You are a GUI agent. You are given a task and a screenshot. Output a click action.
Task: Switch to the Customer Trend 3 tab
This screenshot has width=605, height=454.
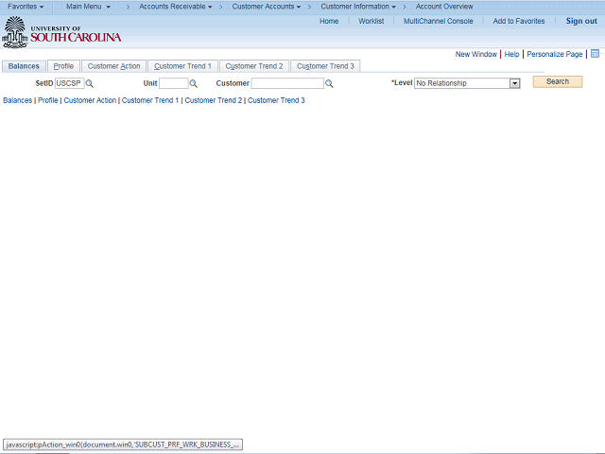click(x=325, y=66)
